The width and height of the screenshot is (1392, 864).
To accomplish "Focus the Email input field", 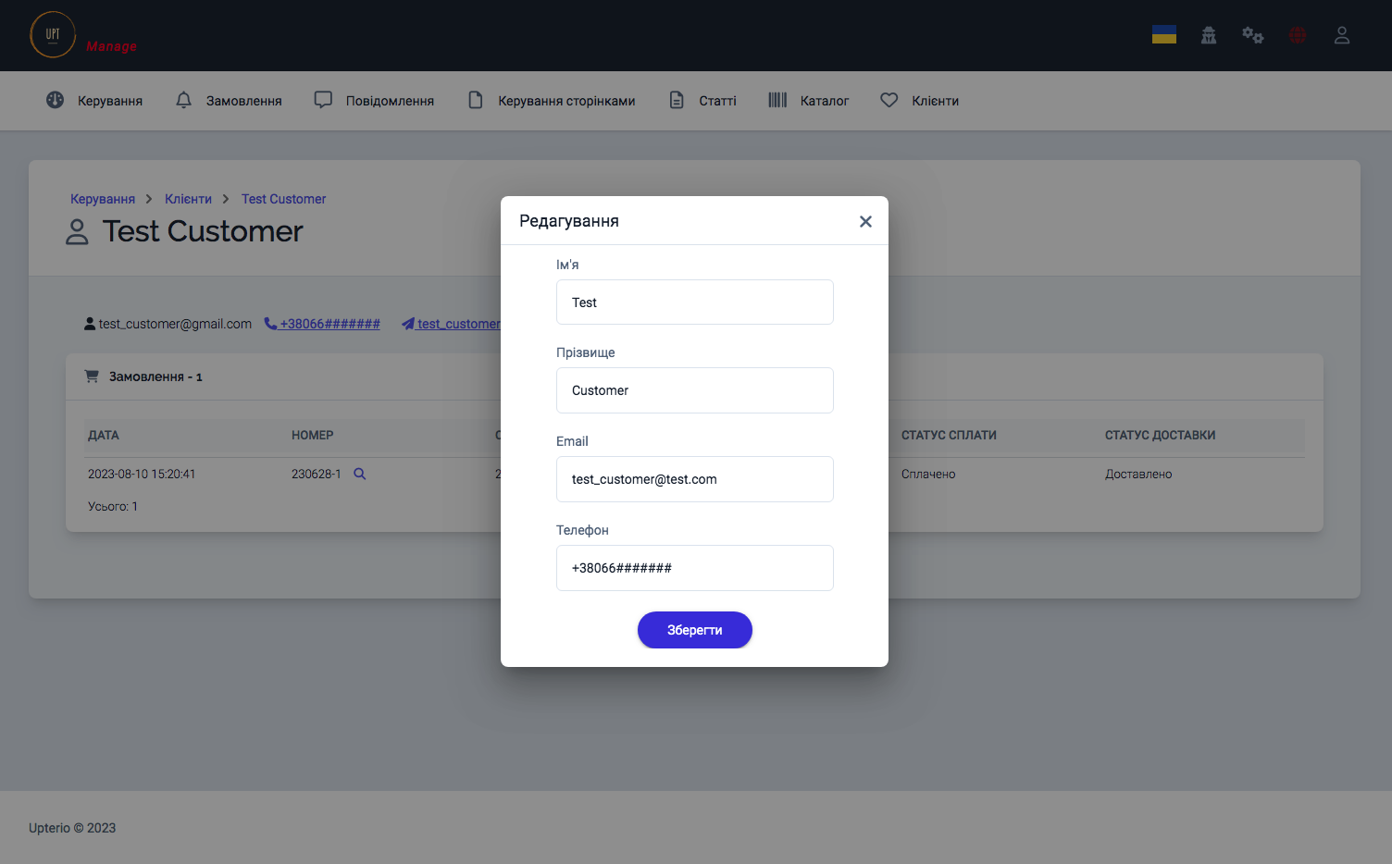I will tap(695, 479).
